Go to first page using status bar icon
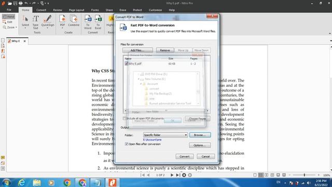Viewport: 332px width, 187px height. pyautogui.click(x=143, y=175)
